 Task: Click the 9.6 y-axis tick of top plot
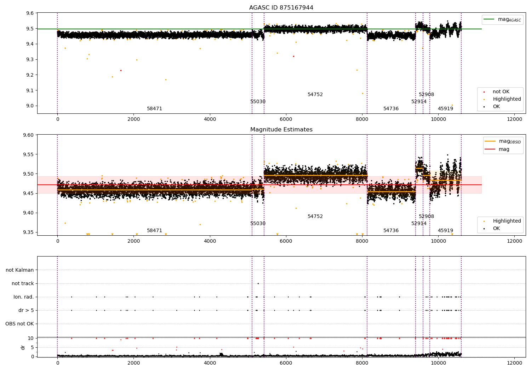pyautogui.click(x=30, y=13)
